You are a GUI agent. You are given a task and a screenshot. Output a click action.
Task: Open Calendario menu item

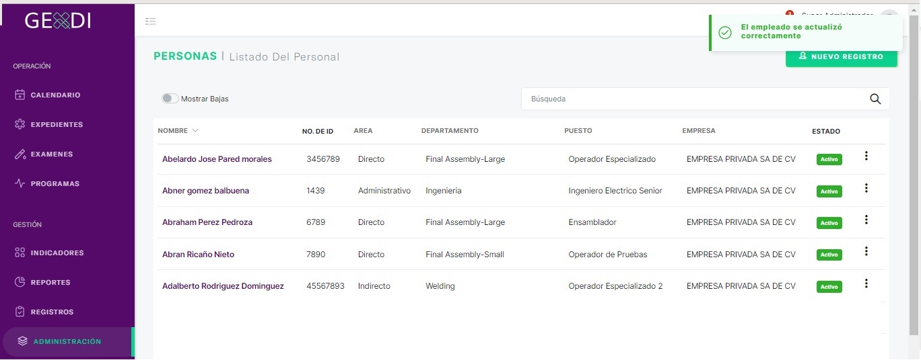(55, 95)
